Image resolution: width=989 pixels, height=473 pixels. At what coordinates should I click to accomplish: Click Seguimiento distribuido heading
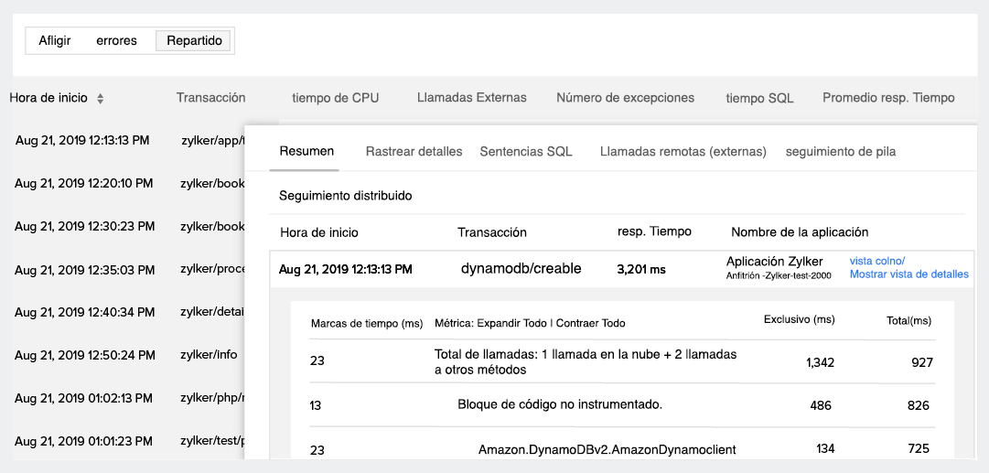pyautogui.click(x=346, y=196)
